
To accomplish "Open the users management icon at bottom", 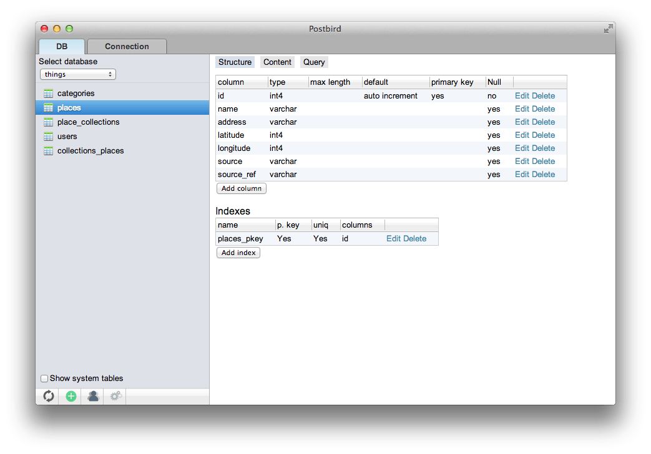I will [x=92, y=396].
